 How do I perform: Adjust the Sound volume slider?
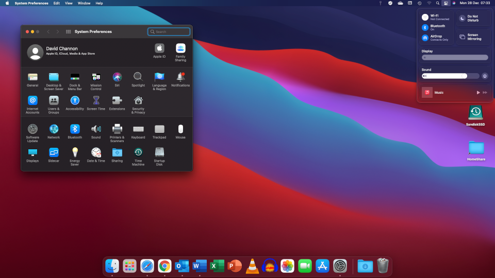tap(451, 76)
